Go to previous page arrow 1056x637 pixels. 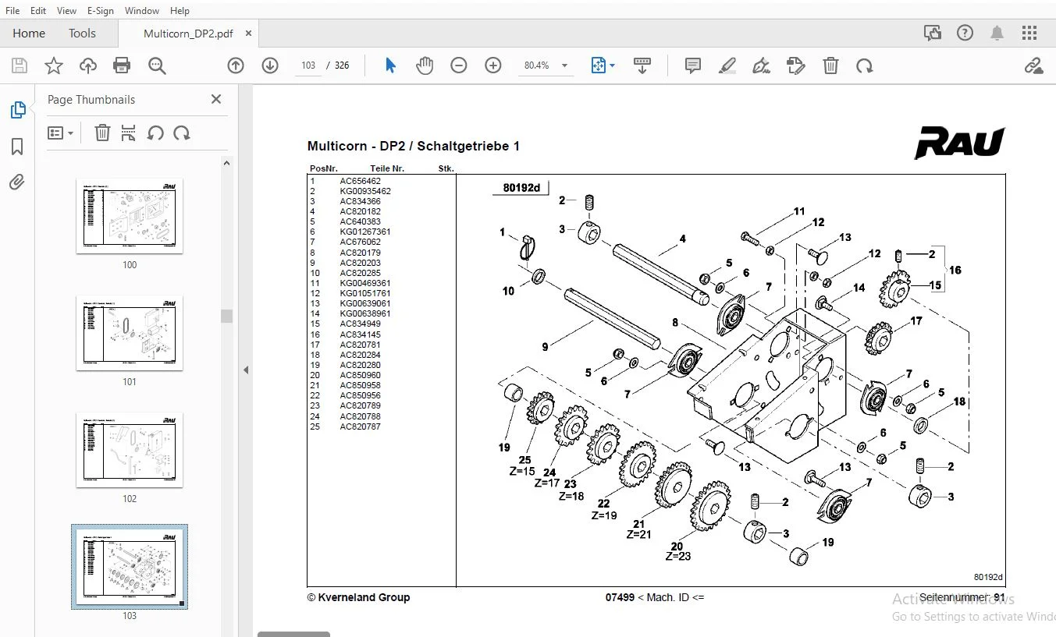(236, 65)
